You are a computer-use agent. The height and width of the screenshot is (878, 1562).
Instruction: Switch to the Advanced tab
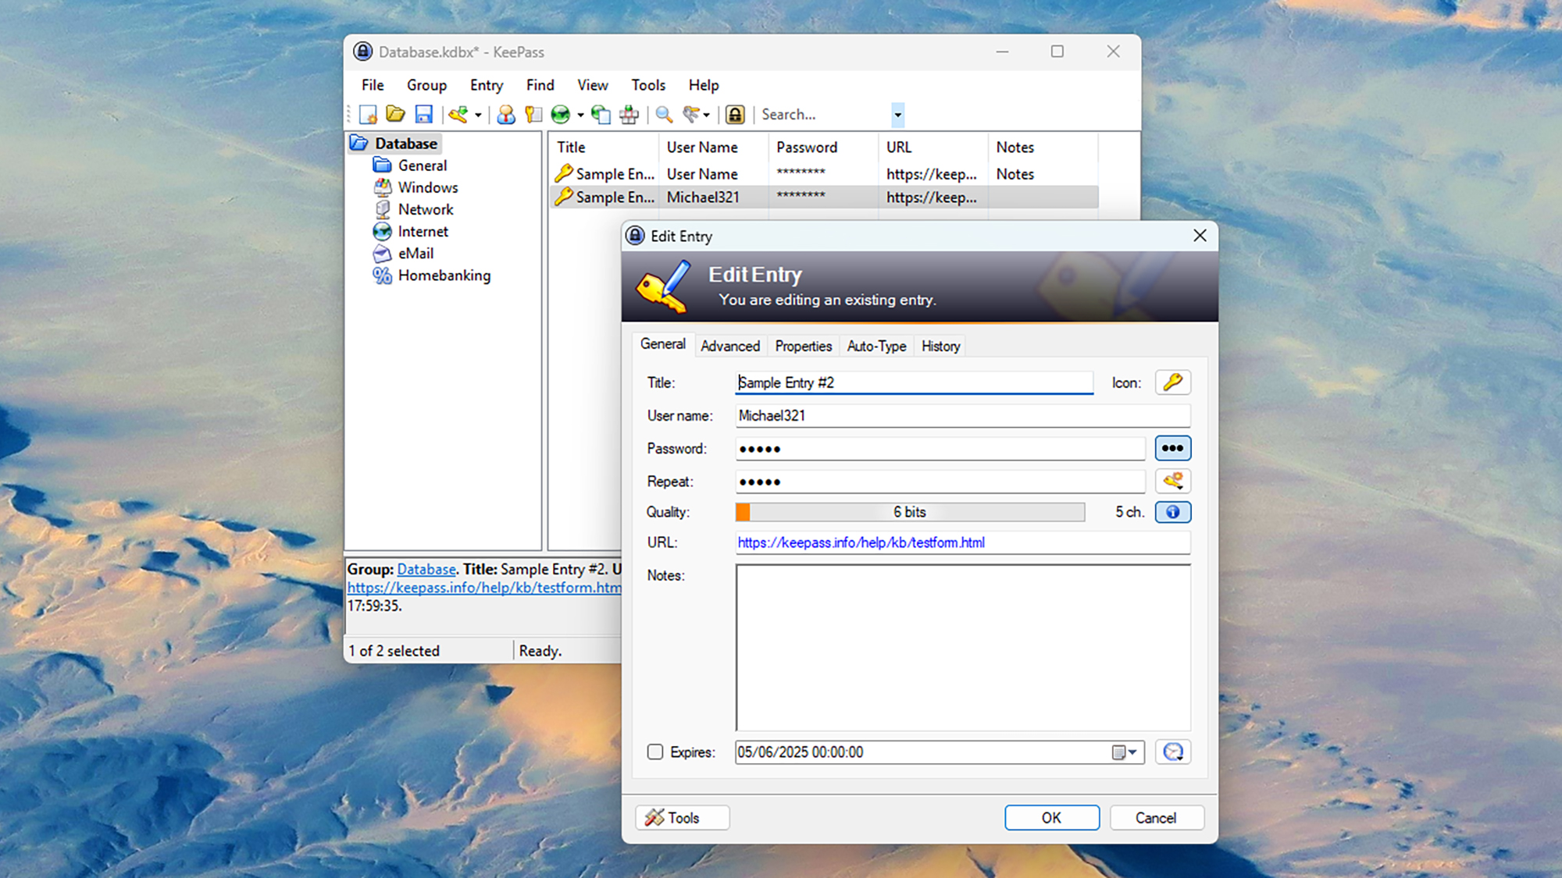pyautogui.click(x=729, y=346)
